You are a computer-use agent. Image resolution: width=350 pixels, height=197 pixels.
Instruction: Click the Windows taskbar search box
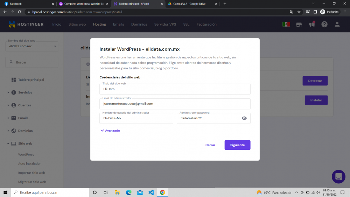[50, 192]
